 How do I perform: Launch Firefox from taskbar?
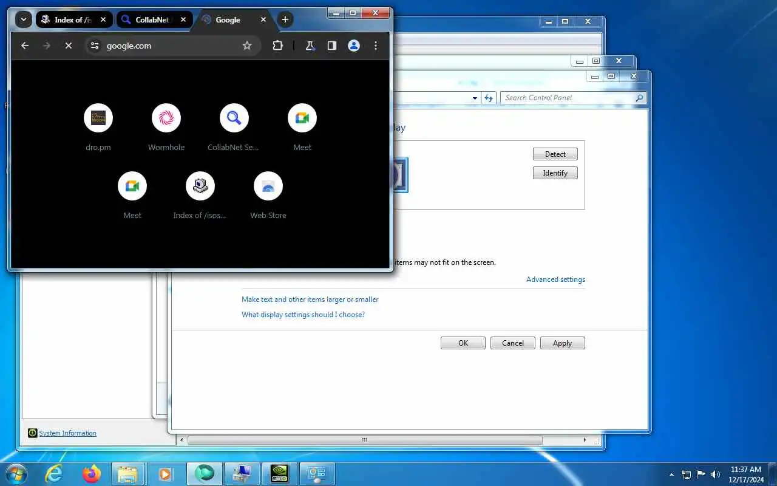[x=92, y=474]
